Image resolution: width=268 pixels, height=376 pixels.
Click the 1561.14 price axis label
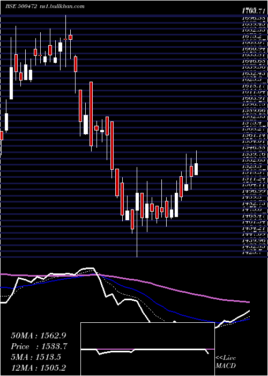tap(254, 135)
